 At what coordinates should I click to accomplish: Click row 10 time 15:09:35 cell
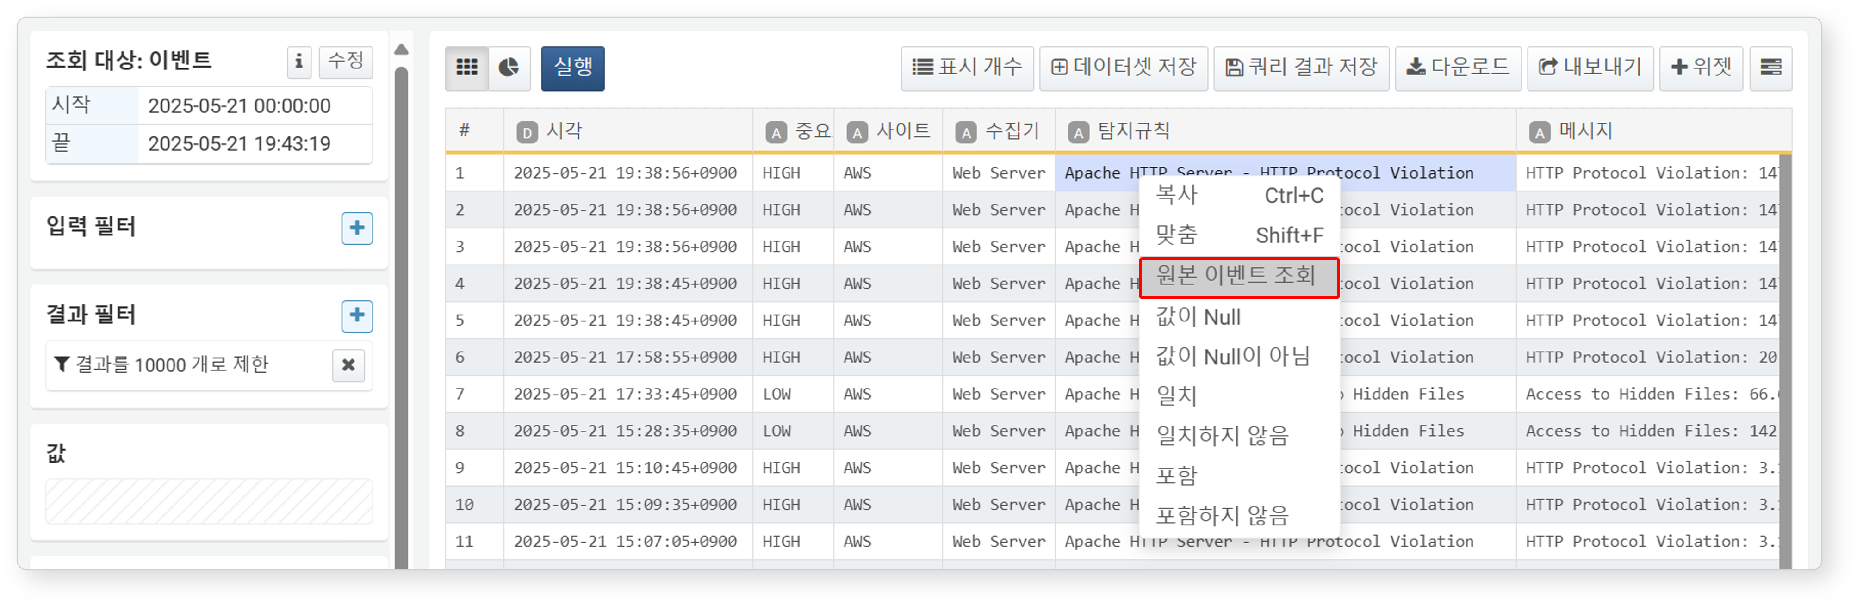628,504
